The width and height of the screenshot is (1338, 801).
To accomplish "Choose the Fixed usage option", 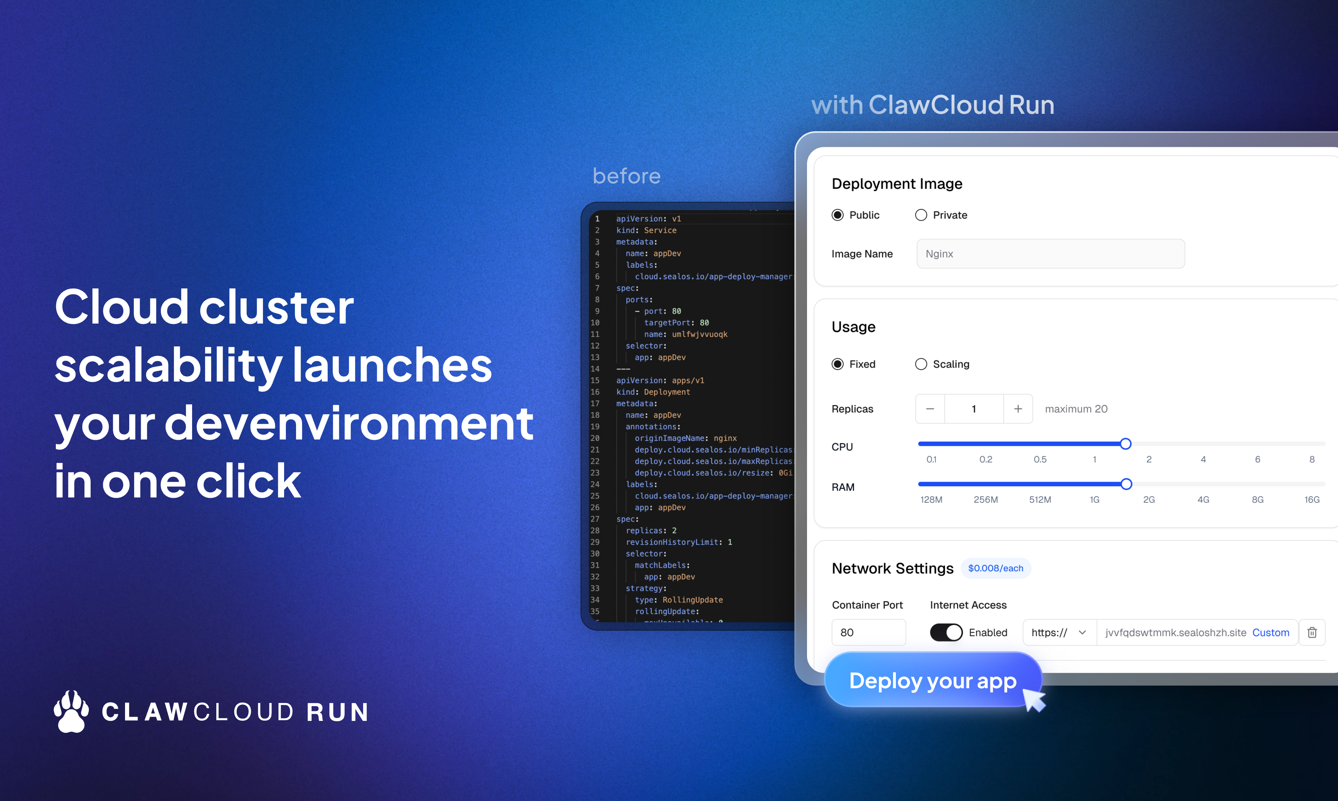I will pos(837,364).
